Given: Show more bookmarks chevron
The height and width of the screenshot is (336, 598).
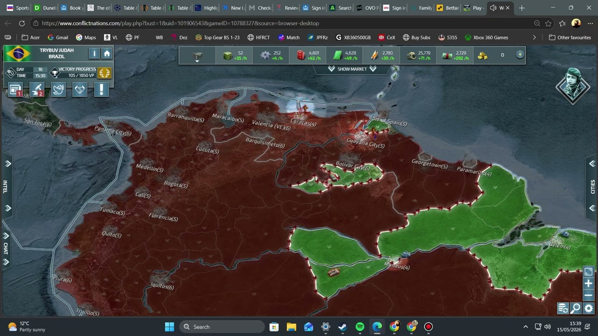Looking at the screenshot, I should [x=534, y=37].
